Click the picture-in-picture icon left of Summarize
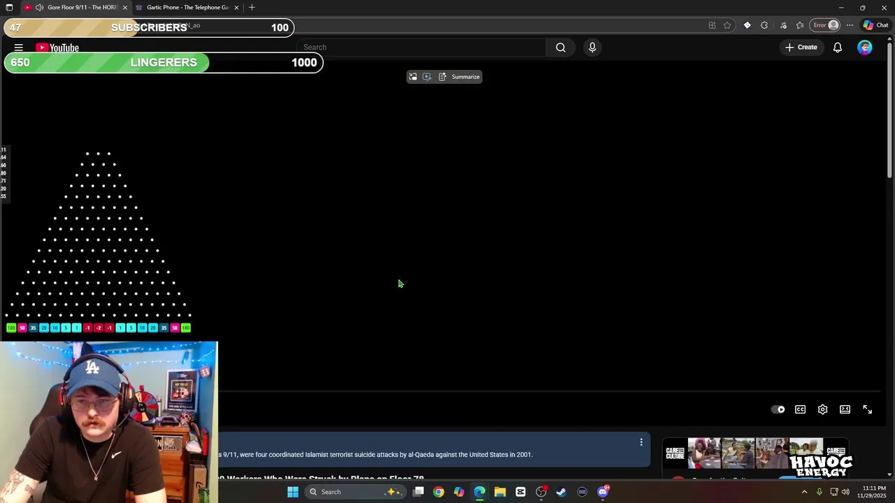 413,77
